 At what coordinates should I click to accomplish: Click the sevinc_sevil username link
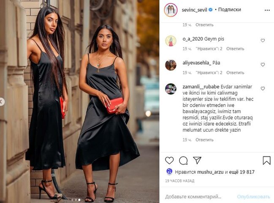[194, 10]
